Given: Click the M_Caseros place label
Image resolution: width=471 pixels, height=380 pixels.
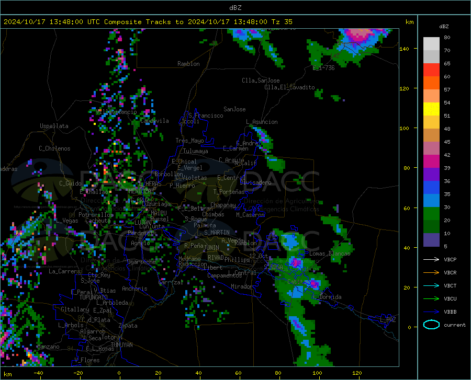Looking at the screenshot, I should tap(250, 214).
